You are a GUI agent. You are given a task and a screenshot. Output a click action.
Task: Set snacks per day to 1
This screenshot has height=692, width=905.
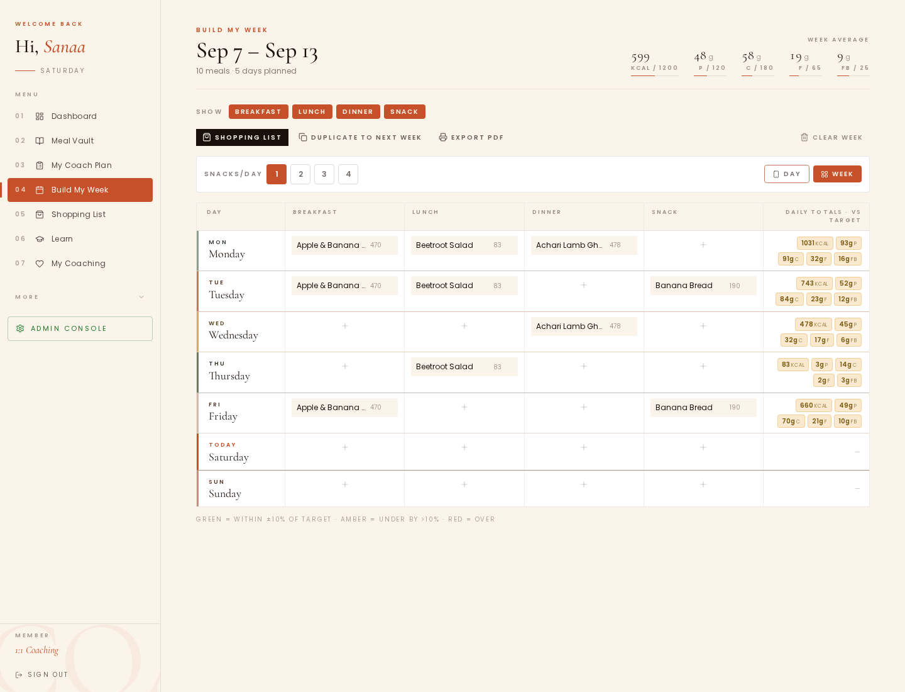277,174
